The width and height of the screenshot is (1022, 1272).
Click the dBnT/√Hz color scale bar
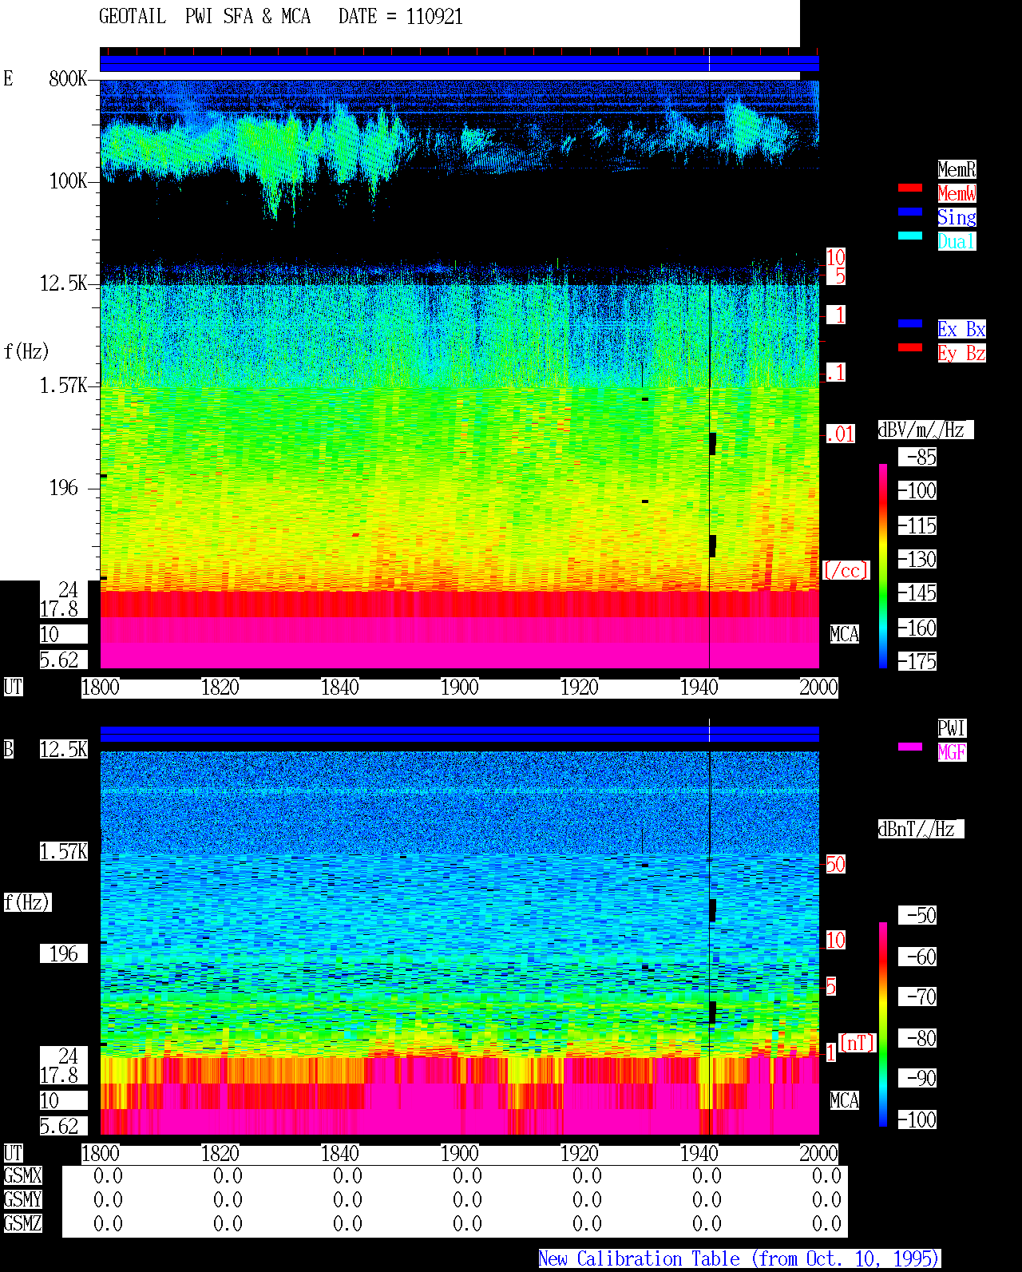coord(883,1024)
